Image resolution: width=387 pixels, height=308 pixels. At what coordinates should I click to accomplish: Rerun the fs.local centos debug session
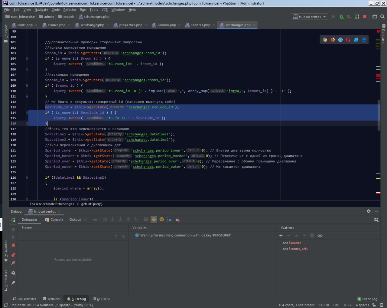13,220
